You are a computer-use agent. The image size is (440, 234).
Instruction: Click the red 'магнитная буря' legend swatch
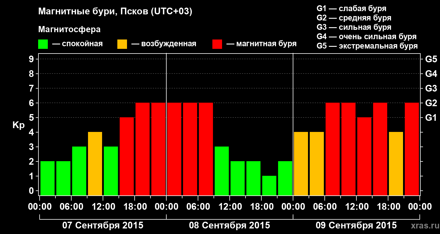(x=217, y=44)
